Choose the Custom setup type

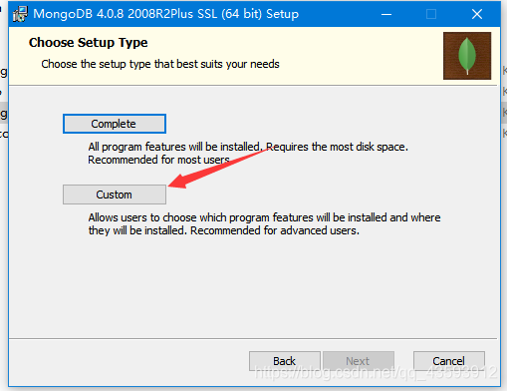115,195
